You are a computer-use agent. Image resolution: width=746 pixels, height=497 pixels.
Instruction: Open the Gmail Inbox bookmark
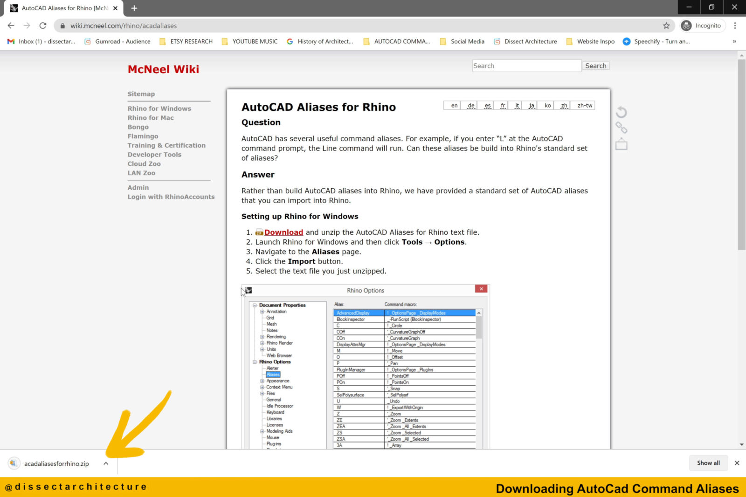(41, 41)
